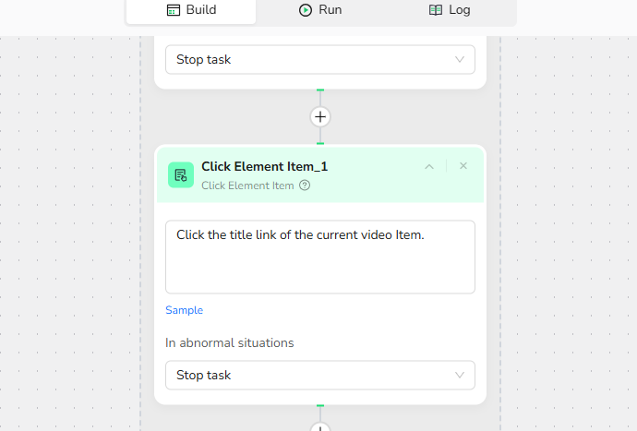
Task: Open the Log tab
Action: (x=450, y=10)
